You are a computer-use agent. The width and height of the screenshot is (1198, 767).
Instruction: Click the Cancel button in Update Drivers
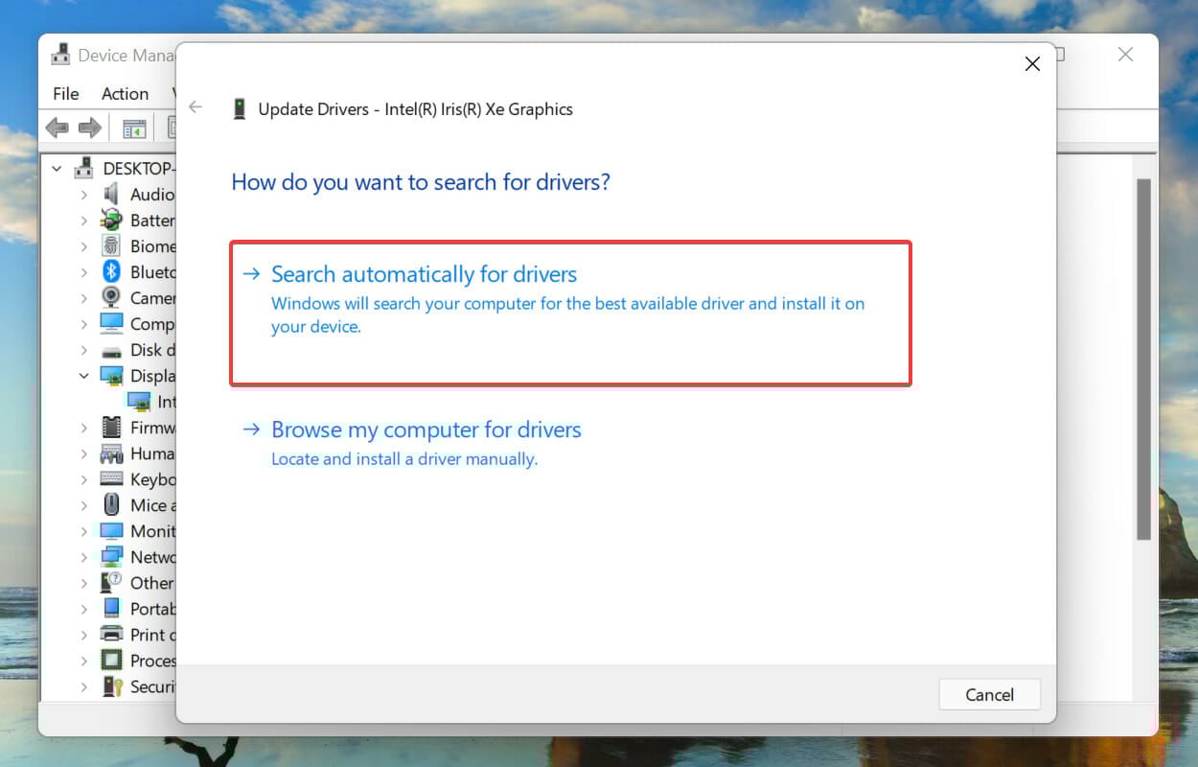click(989, 695)
